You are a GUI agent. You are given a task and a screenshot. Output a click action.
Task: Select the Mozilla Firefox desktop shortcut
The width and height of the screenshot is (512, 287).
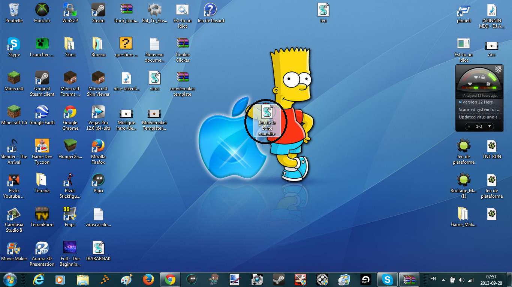point(98,152)
